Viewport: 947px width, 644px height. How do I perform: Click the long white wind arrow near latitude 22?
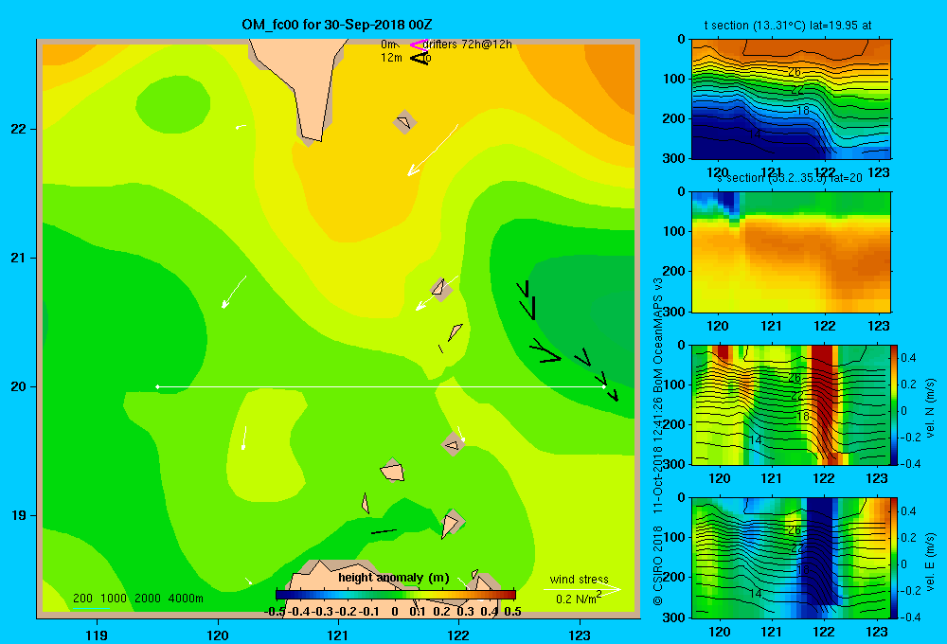coord(433,150)
